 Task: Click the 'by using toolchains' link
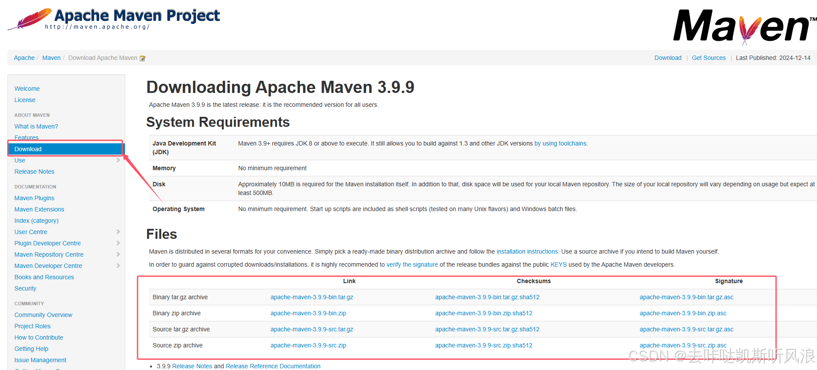coord(561,143)
